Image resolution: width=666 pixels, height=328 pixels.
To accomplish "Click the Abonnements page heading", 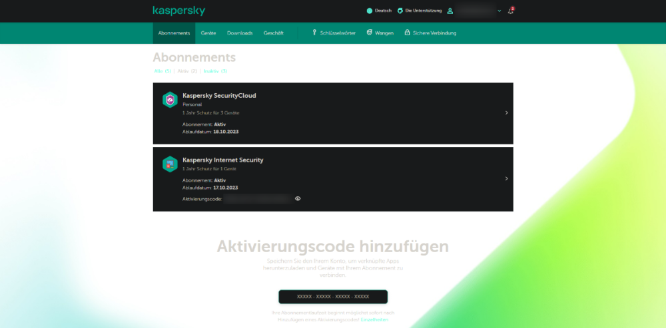I will [x=194, y=58].
